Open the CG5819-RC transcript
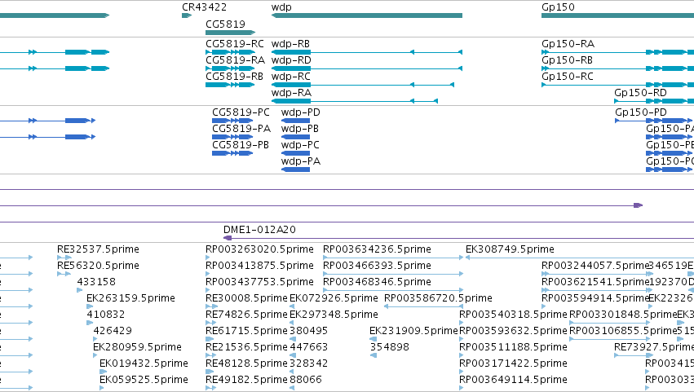The image size is (694, 392). [x=231, y=52]
